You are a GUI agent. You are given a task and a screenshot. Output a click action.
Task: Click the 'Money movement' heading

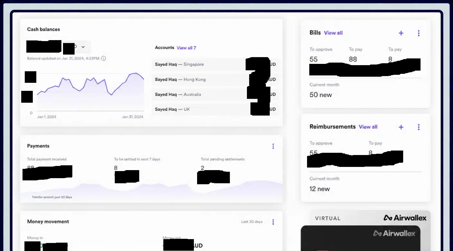click(x=48, y=221)
